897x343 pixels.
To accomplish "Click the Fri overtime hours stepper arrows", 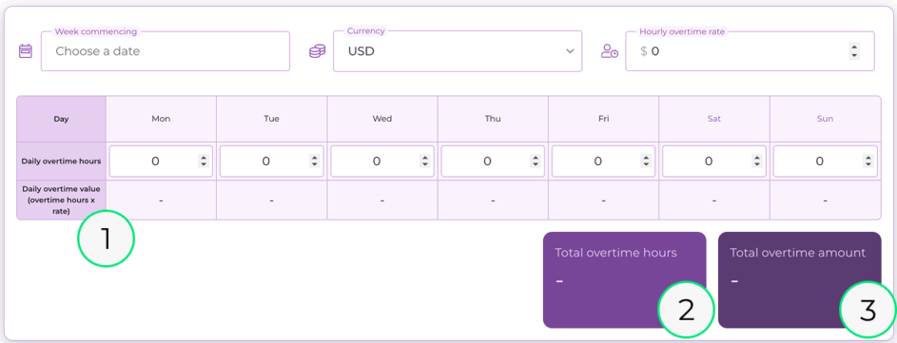I will point(646,162).
